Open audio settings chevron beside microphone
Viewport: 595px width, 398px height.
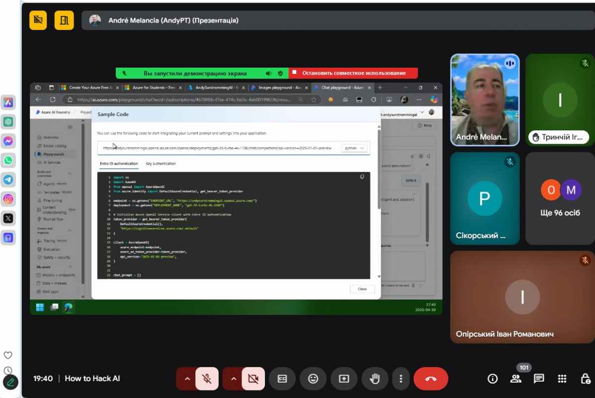(187, 379)
